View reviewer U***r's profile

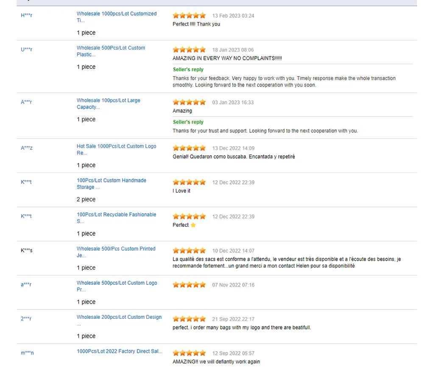pos(26,50)
